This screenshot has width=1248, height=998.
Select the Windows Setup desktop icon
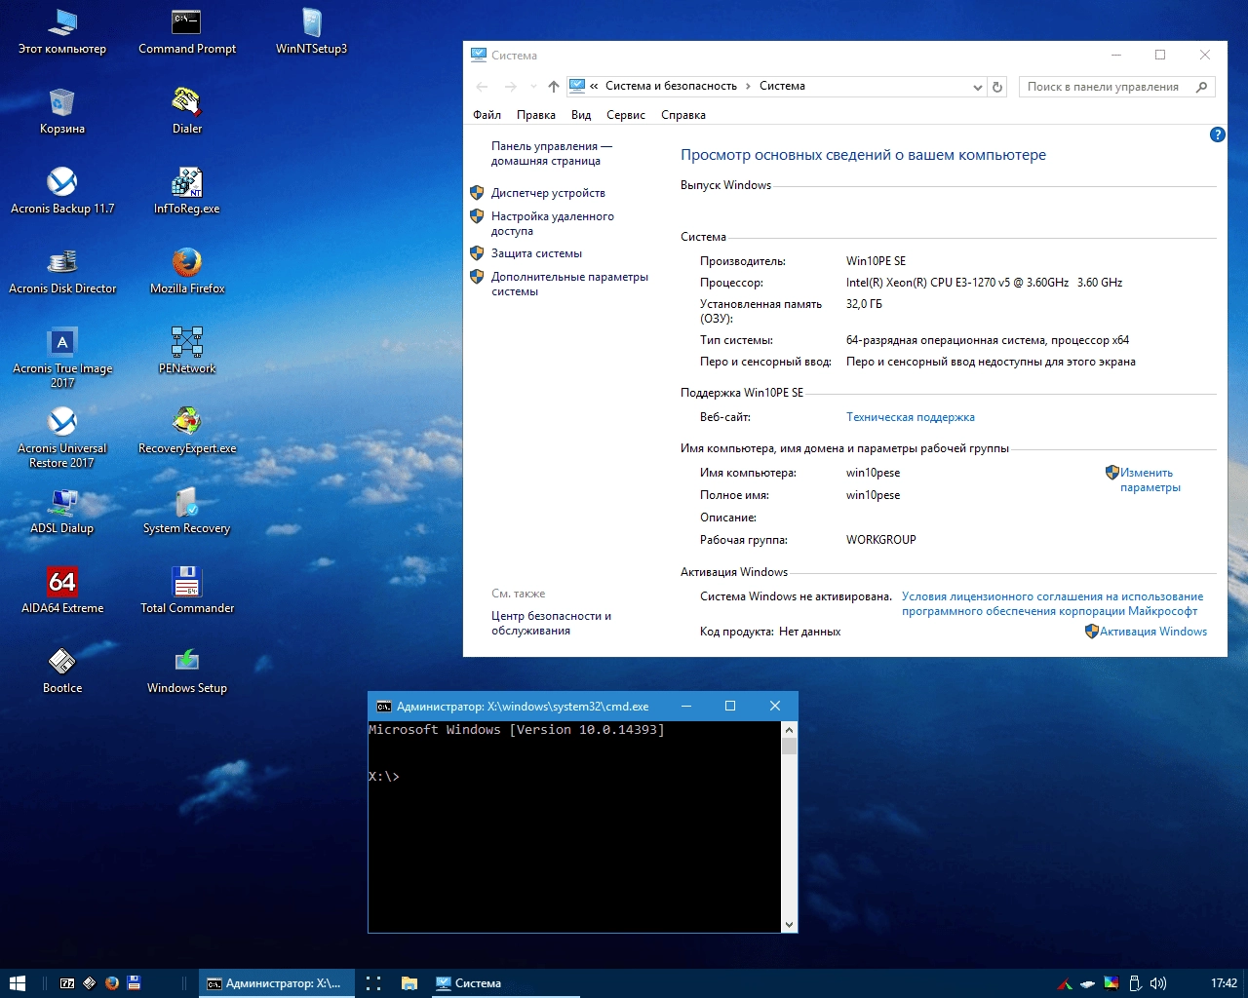click(187, 672)
